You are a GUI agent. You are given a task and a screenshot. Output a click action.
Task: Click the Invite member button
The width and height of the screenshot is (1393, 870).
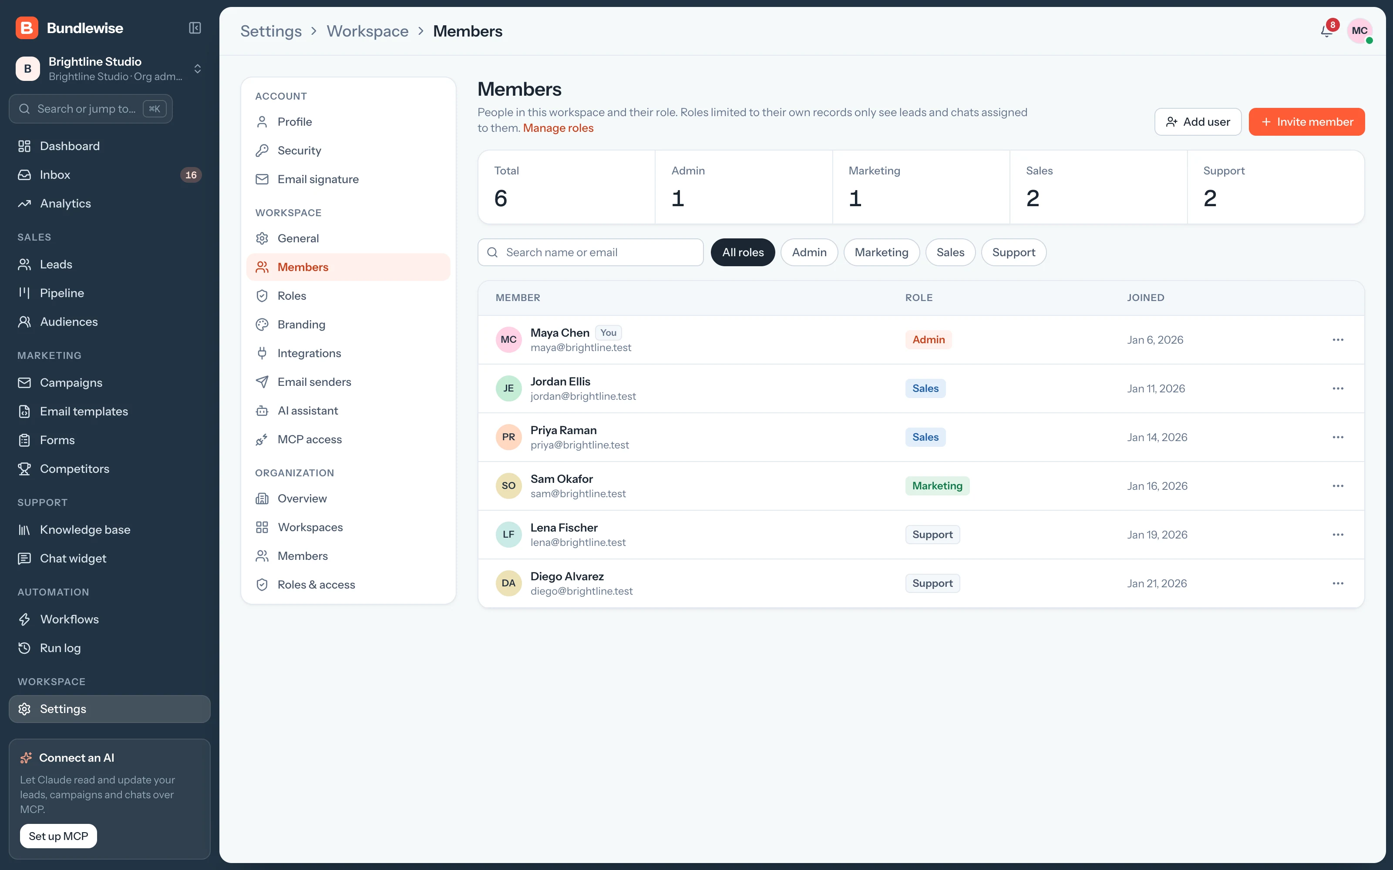[1307, 122]
